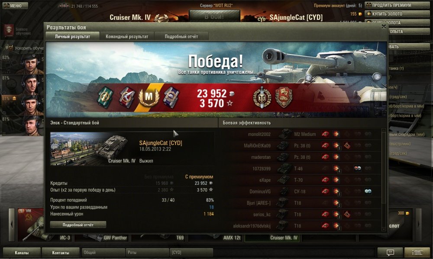Click the Подробный отчёт button below the stats
Viewport: 433px width, 259px height.
point(78,224)
